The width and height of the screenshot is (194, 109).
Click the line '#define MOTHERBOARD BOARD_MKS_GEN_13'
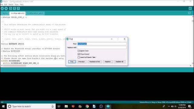pyautogui.click(x=21, y=63)
